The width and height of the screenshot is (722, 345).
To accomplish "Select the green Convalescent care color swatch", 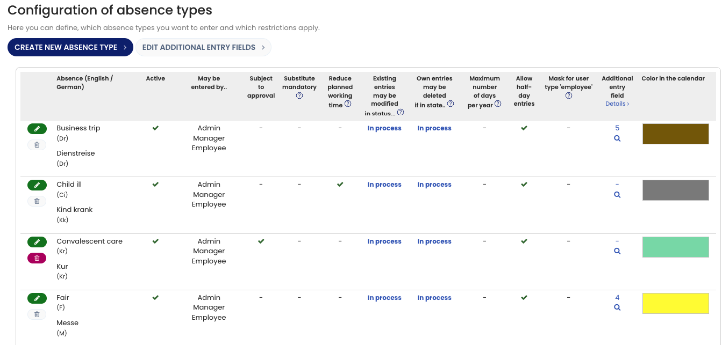I will click(x=675, y=247).
